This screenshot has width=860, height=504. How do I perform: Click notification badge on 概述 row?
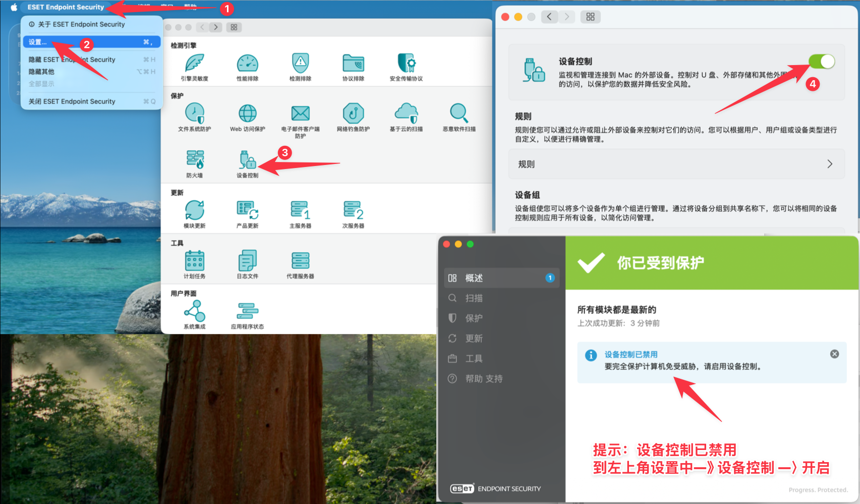coord(550,278)
